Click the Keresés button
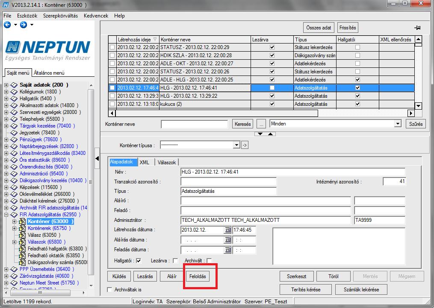Screen dimensions: 434x308 (x=242, y=124)
